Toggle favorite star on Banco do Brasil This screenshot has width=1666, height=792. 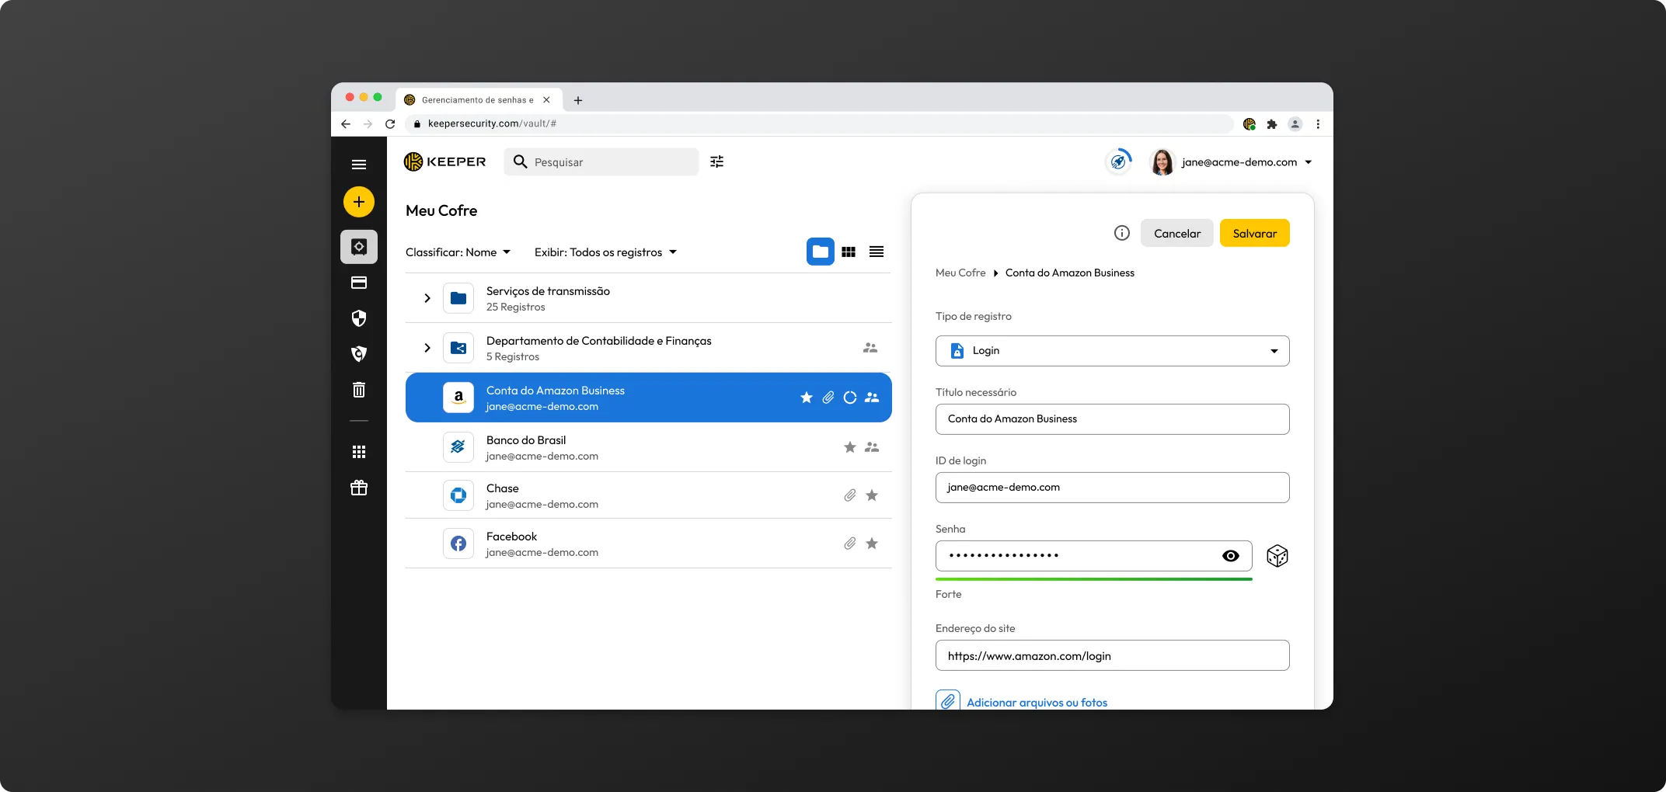click(850, 447)
